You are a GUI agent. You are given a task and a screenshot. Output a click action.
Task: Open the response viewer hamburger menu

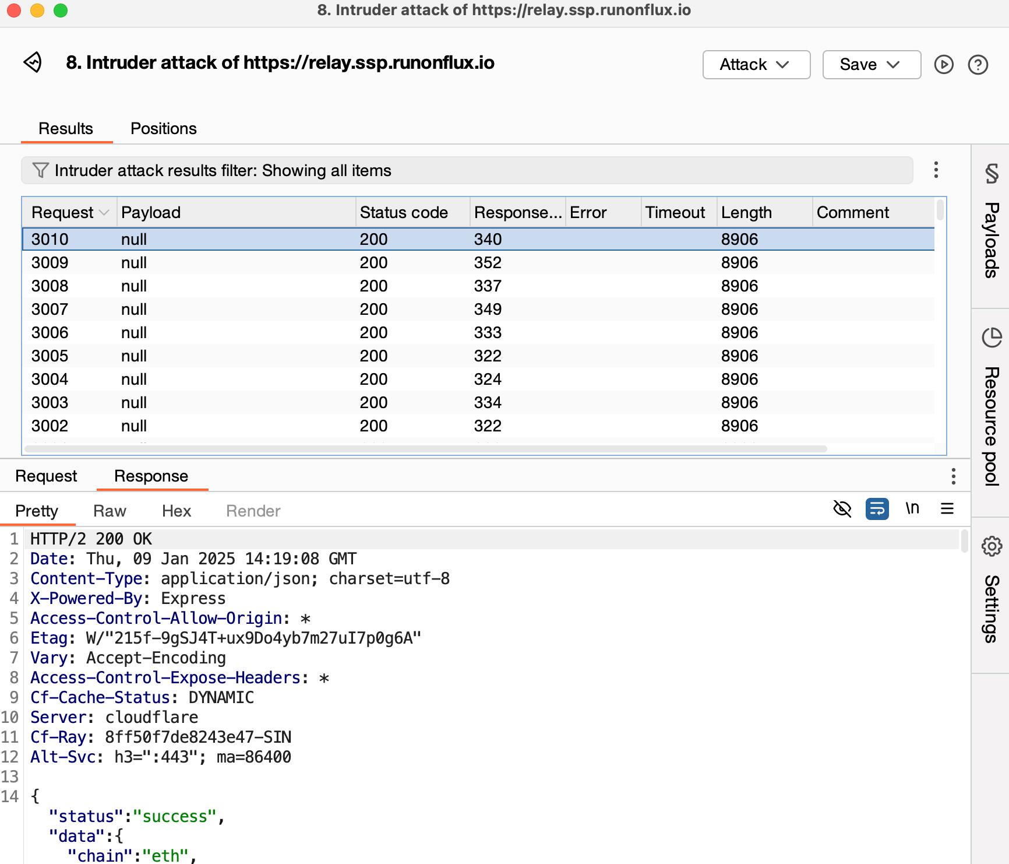pyautogui.click(x=947, y=508)
